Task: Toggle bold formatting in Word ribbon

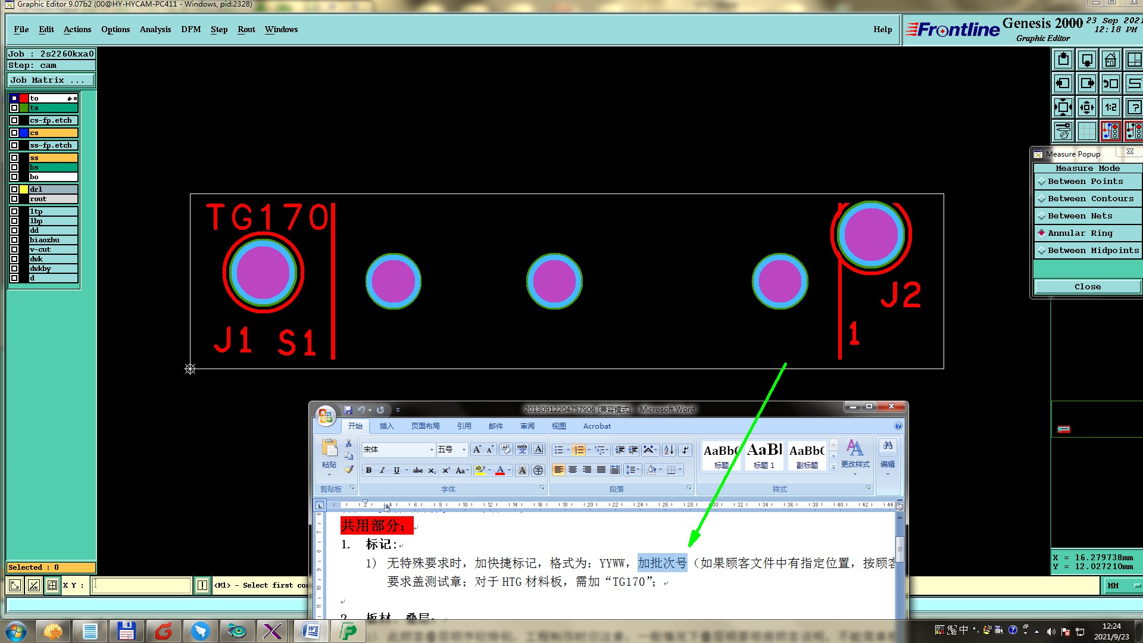Action: pos(368,470)
